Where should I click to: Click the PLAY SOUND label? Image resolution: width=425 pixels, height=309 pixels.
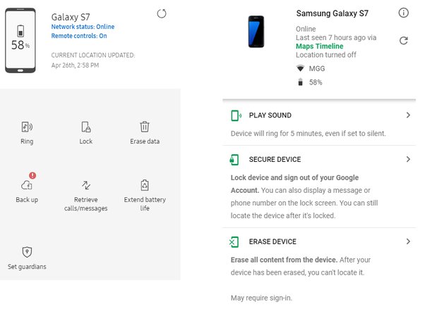270,115
